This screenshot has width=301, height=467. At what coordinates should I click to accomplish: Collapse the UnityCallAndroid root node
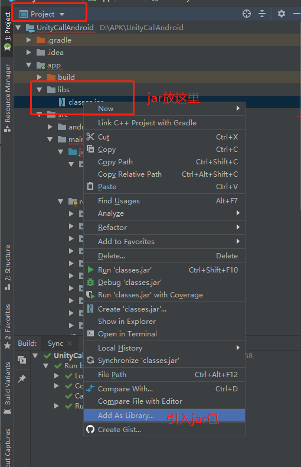tap(18, 28)
